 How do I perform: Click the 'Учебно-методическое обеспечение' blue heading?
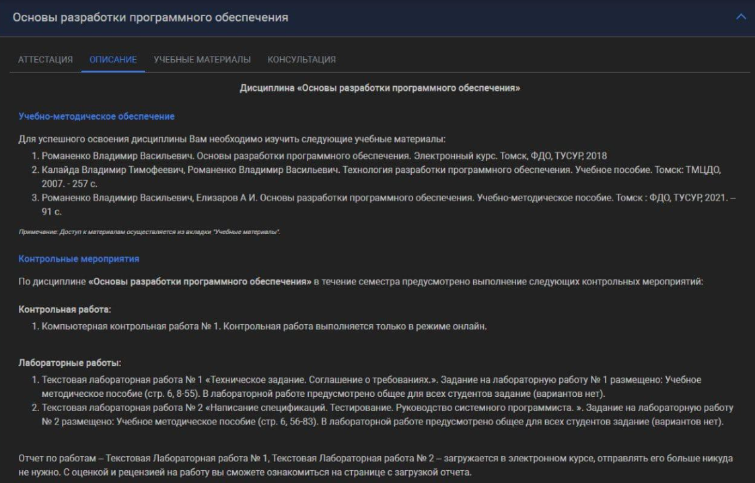click(96, 116)
